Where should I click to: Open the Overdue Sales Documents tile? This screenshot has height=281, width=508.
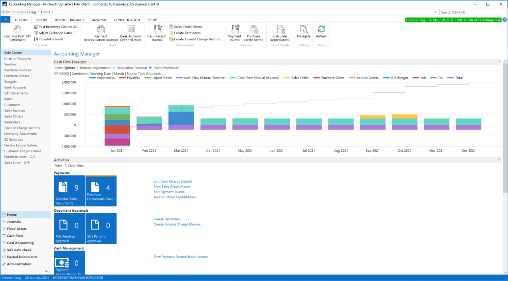[x=69, y=191]
